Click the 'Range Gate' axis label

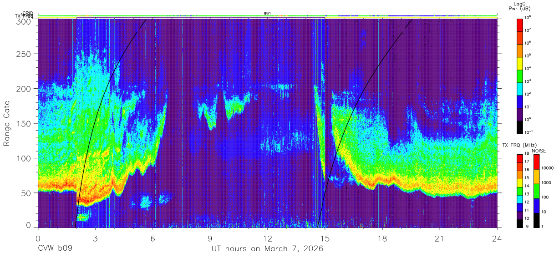(x=7, y=124)
